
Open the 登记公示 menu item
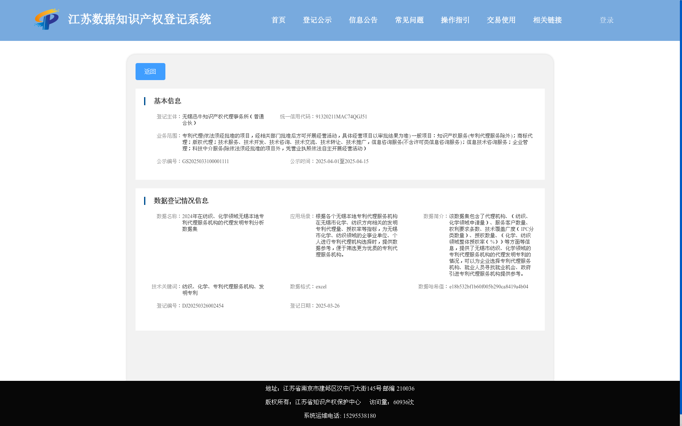317,20
